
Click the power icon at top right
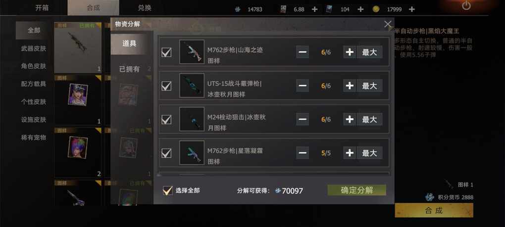pyautogui.click(x=466, y=5)
